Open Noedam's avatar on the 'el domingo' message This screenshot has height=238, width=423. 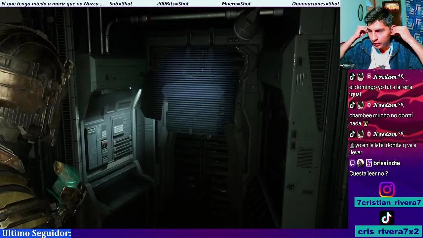(x=361, y=77)
